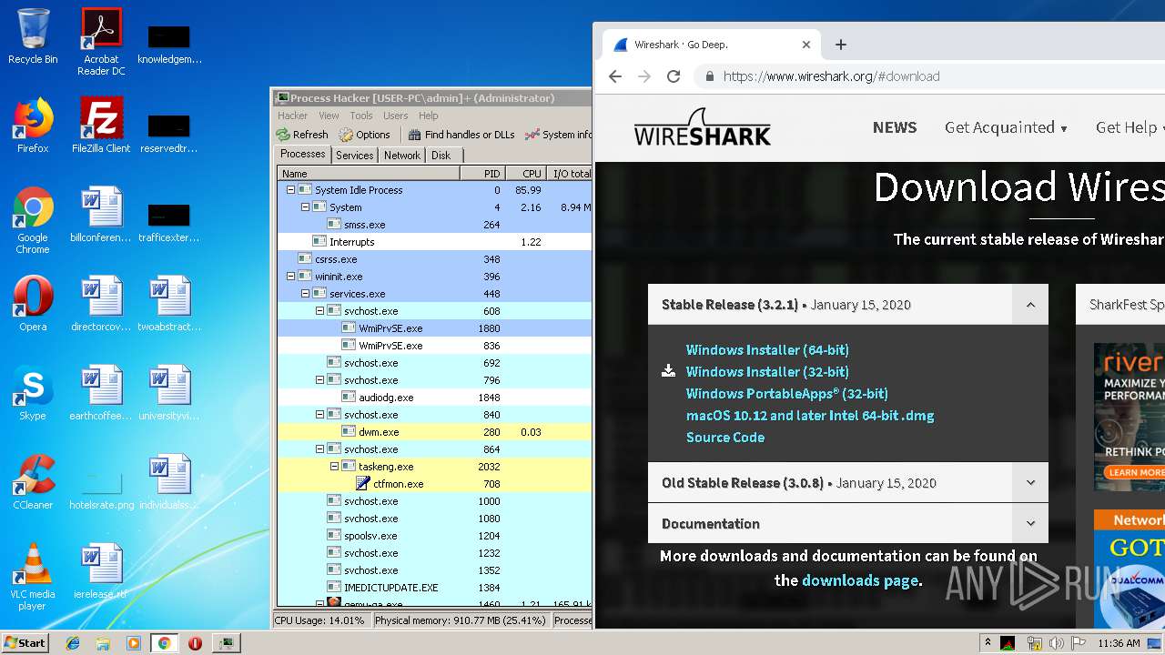
Task: Open the Source Code download link
Action: 725,437
